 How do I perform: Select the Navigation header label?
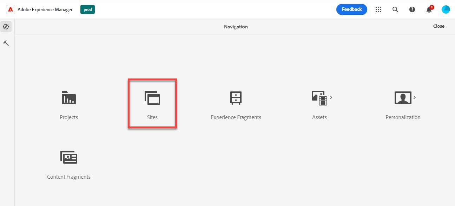pyautogui.click(x=236, y=26)
